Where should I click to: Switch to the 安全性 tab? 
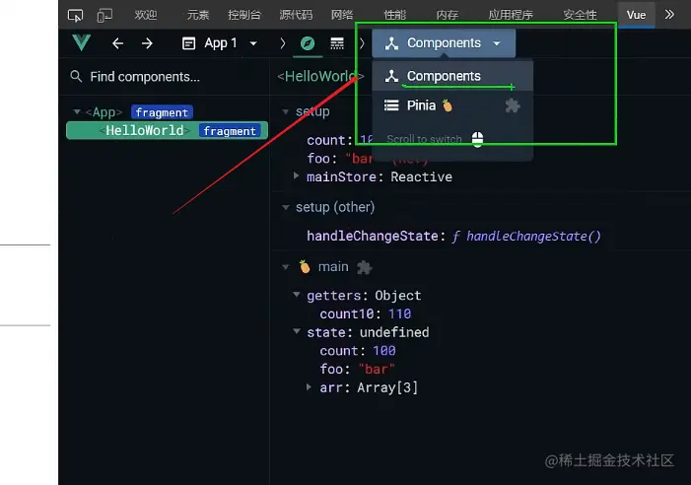[580, 15]
